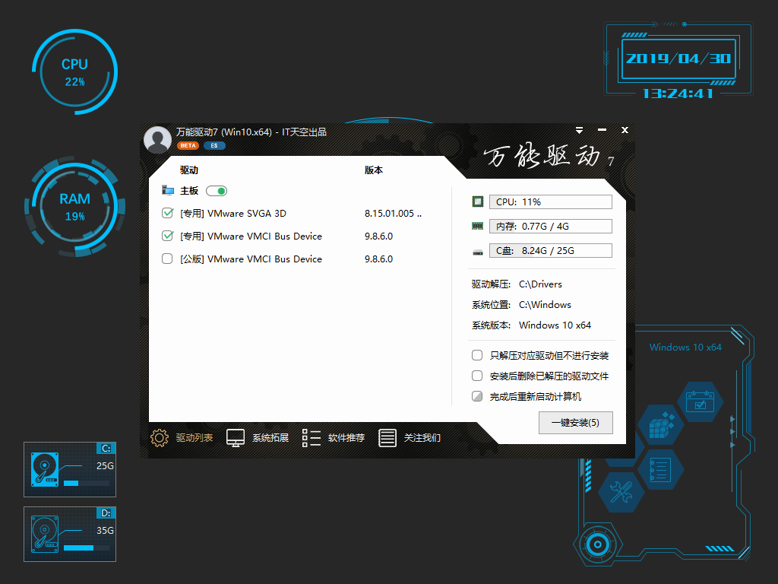Click the motherboard icon beside 主板
The height and width of the screenshot is (584, 778).
[168, 190]
